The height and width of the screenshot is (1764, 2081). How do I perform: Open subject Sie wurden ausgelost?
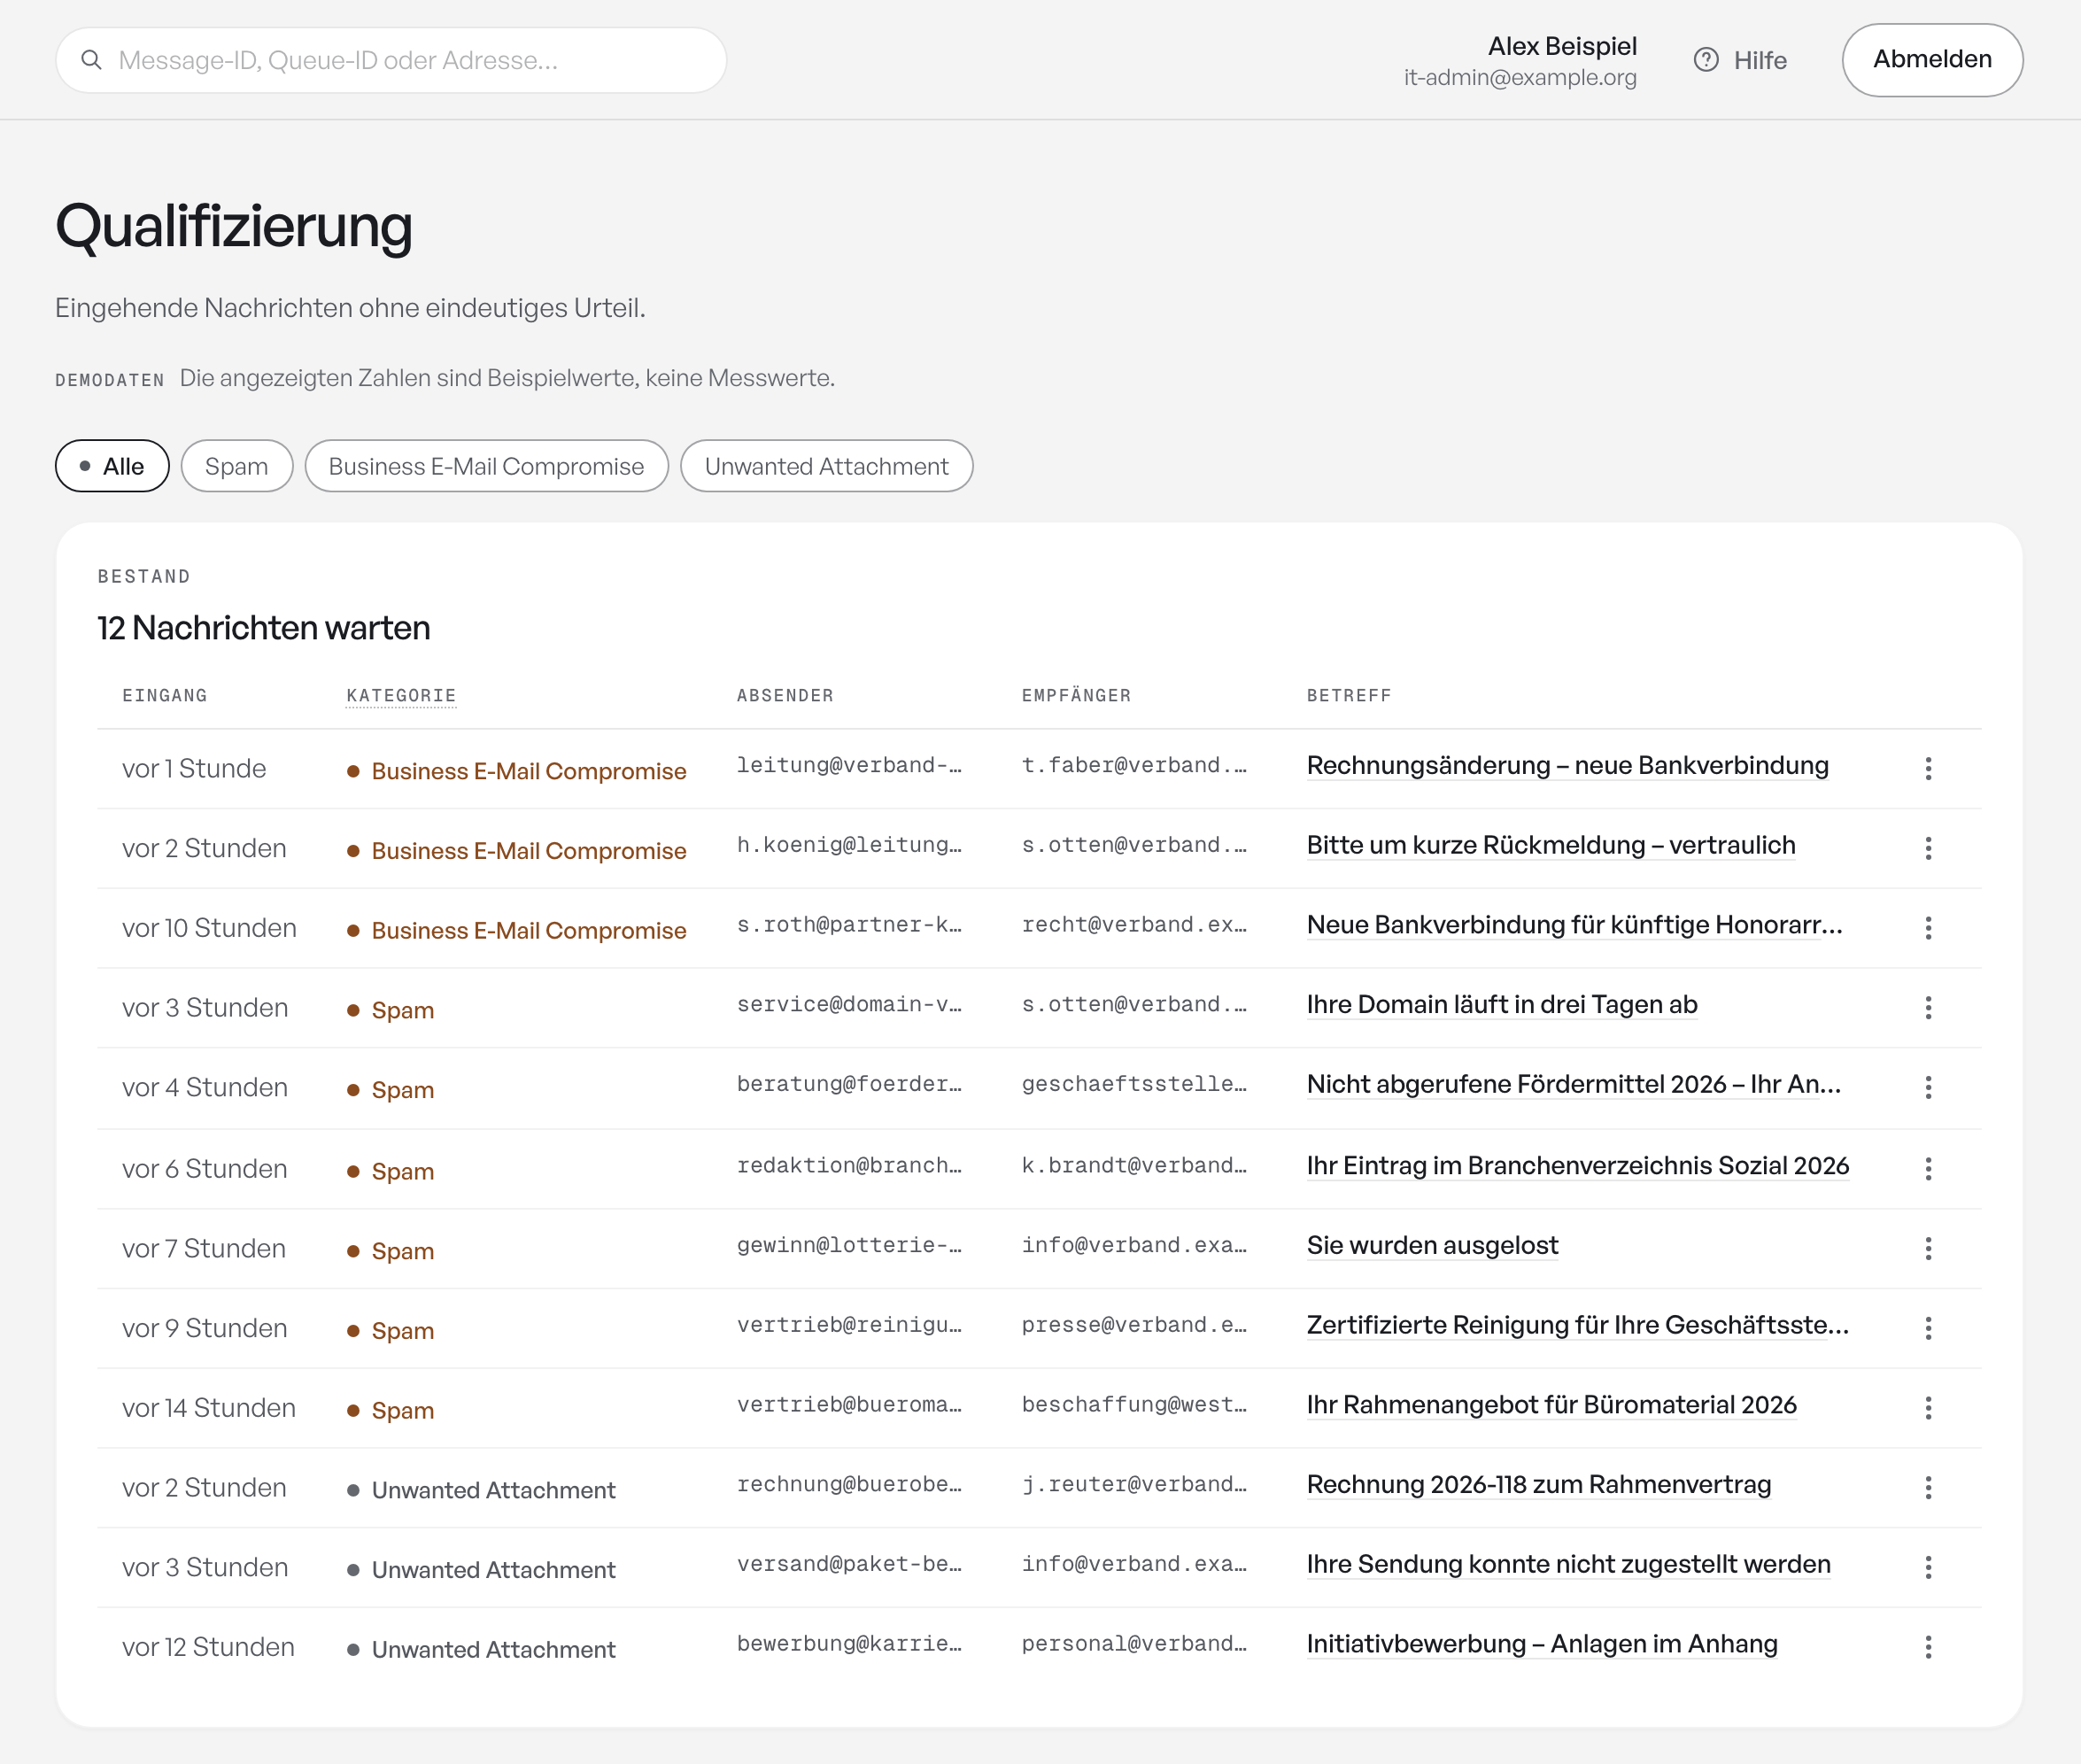pyautogui.click(x=1432, y=1245)
